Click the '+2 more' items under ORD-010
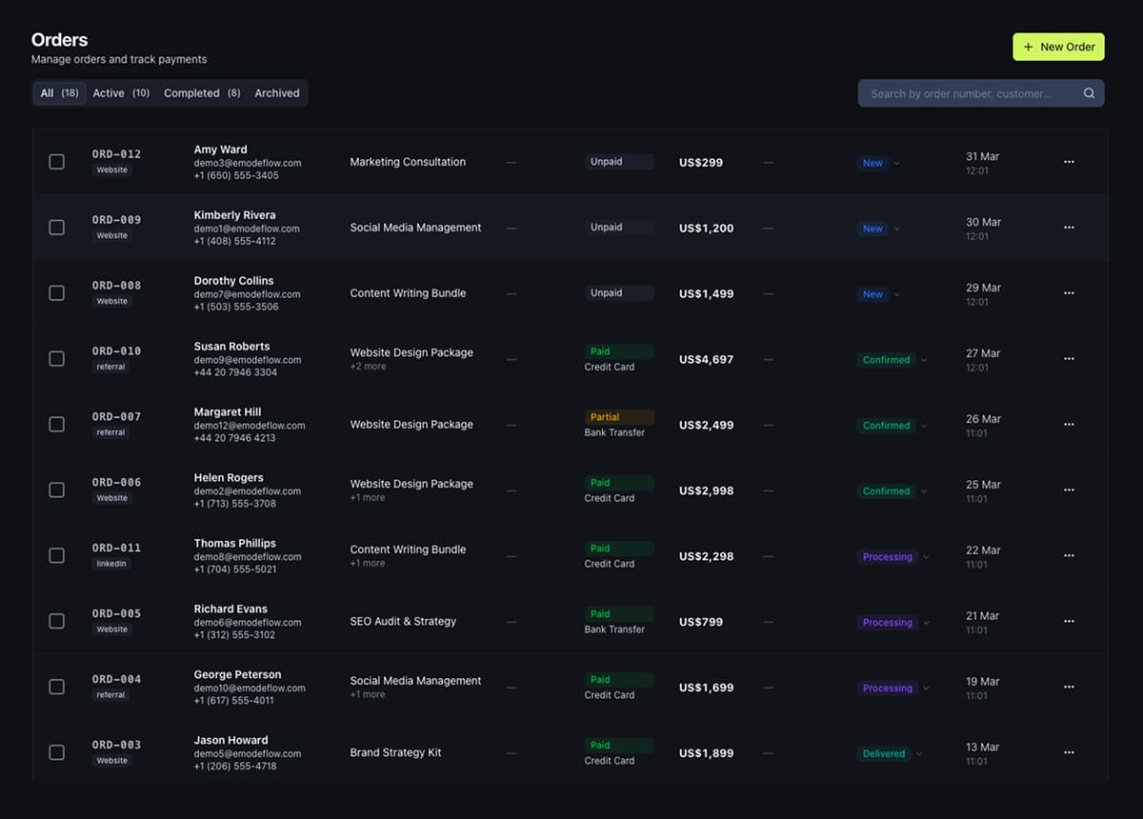1143x819 pixels. [368, 367]
